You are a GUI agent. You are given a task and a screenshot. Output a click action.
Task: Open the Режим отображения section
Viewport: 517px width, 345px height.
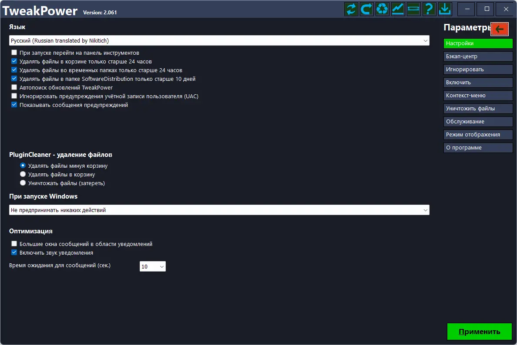pos(478,135)
